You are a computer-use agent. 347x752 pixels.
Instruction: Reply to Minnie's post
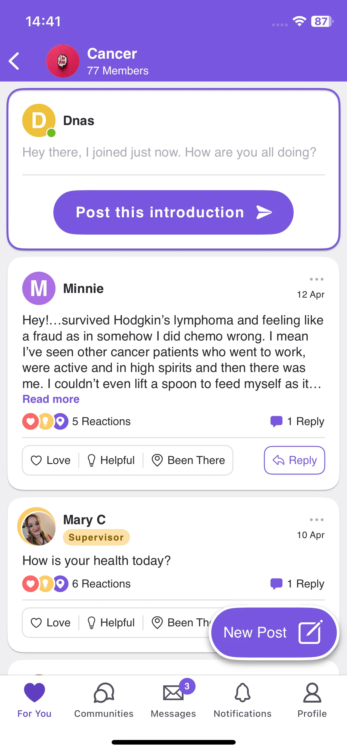[295, 460]
